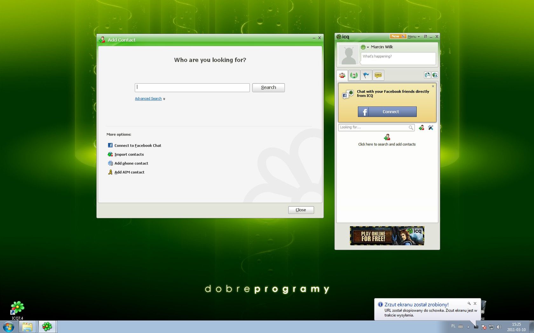Open the ICQ games controller icon
534x333 pixels.
tap(428, 75)
